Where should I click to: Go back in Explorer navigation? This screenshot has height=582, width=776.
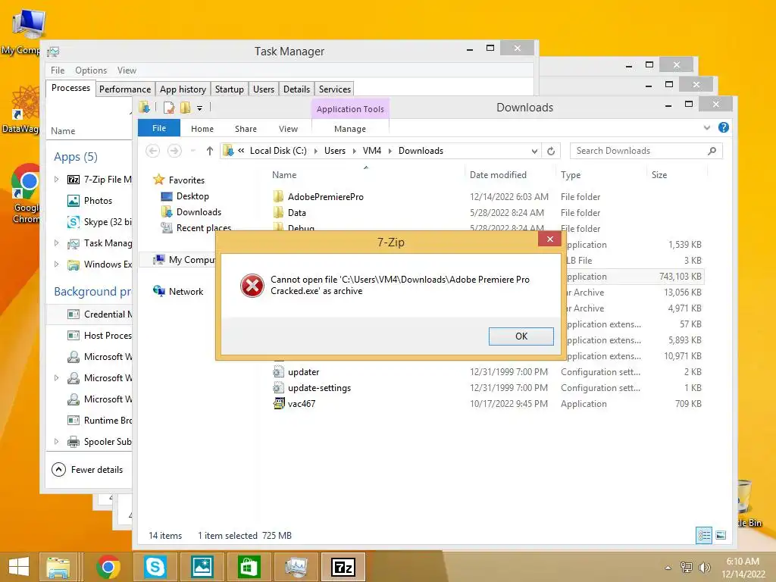tap(153, 151)
